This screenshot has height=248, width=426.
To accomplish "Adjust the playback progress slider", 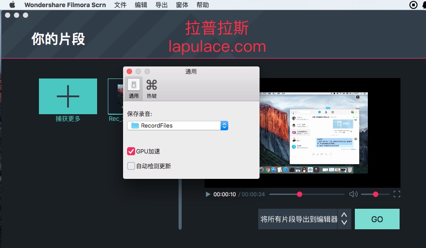I will (307, 194).
